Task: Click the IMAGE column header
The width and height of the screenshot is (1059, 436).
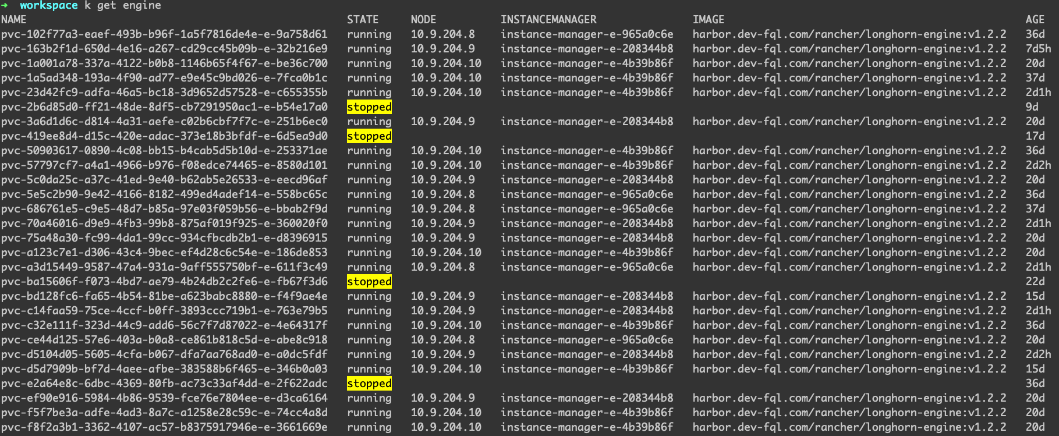Action: pos(709,20)
